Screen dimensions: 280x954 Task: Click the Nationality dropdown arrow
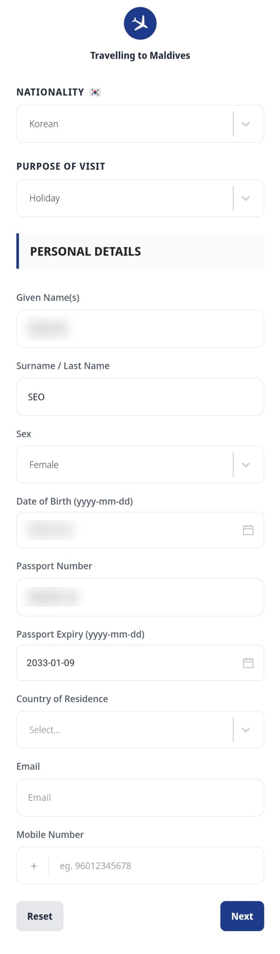pyautogui.click(x=246, y=124)
